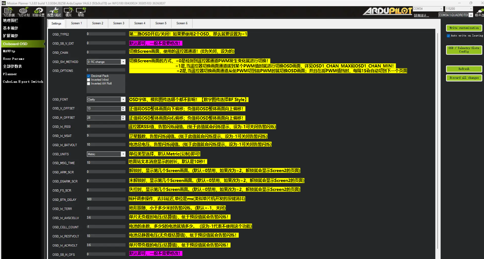This screenshot has width=484, height=259.
Task: Click the Write customization button
Action: point(464,28)
